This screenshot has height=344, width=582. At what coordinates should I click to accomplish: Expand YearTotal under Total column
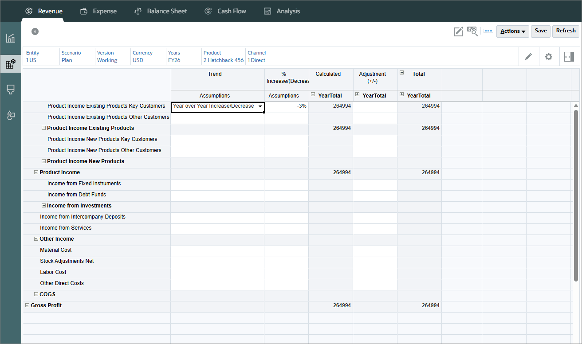click(402, 94)
